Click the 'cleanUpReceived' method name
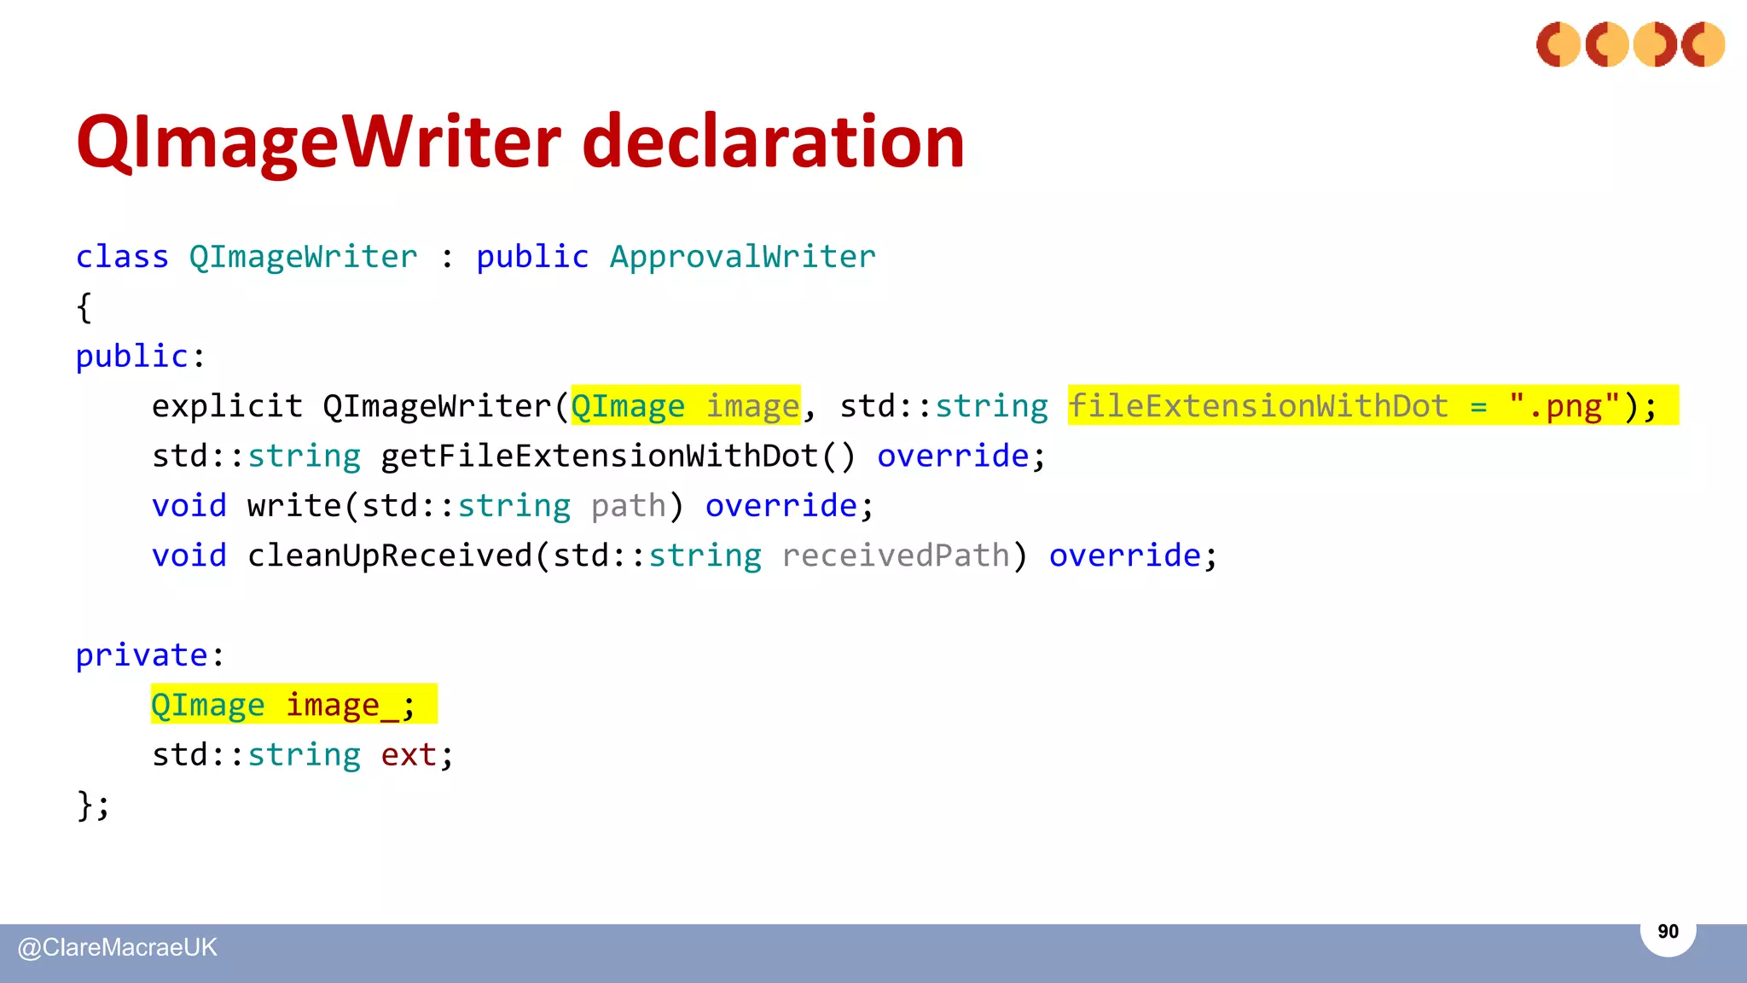The image size is (1747, 983). coord(390,555)
